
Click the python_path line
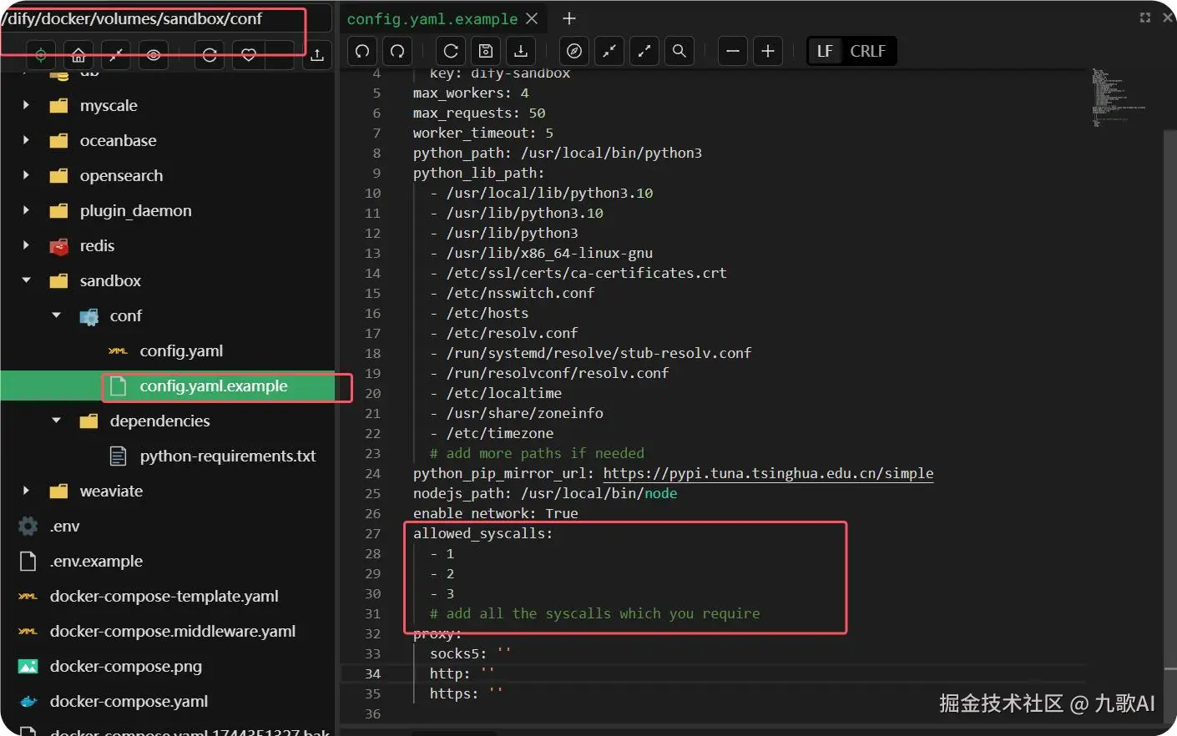tap(558, 153)
